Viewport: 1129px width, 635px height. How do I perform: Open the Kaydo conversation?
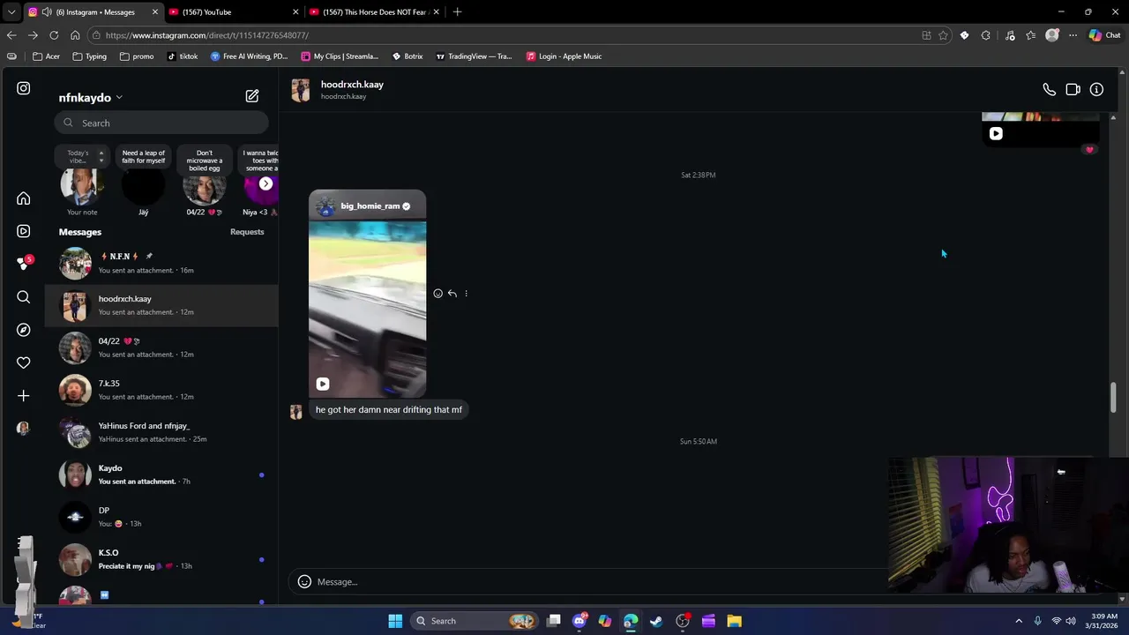pyautogui.click(x=161, y=474)
